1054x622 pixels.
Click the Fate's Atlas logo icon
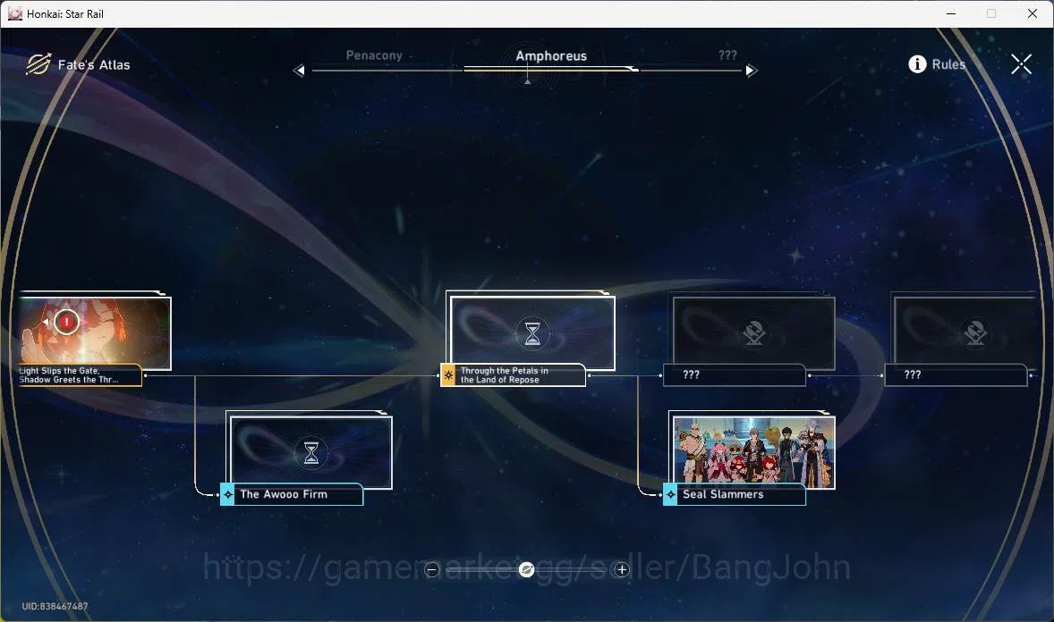click(x=38, y=63)
